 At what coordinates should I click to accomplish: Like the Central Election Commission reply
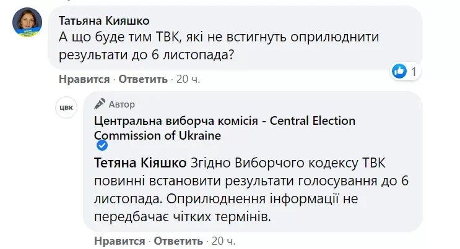click(119, 240)
